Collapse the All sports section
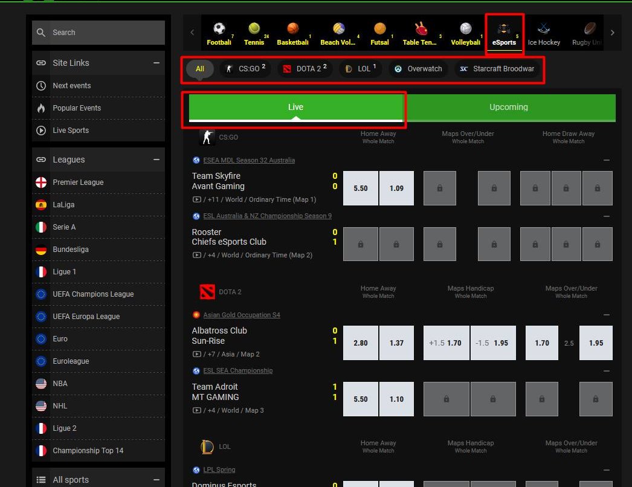 pyautogui.click(x=156, y=480)
